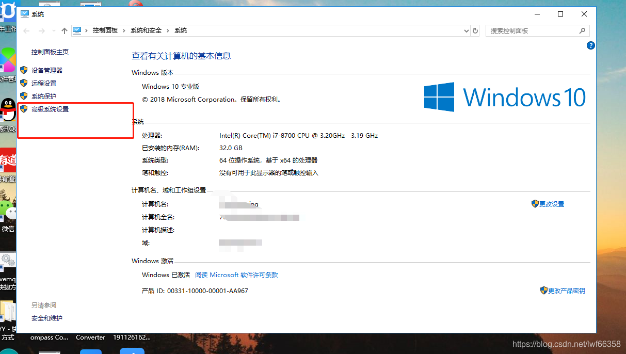
Task: Expand chevron after 控制面板 breadcrumb
Action: pyautogui.click(x=124, y=31)
